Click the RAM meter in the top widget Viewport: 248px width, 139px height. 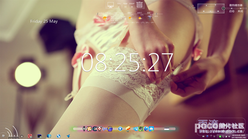point(125,5)
